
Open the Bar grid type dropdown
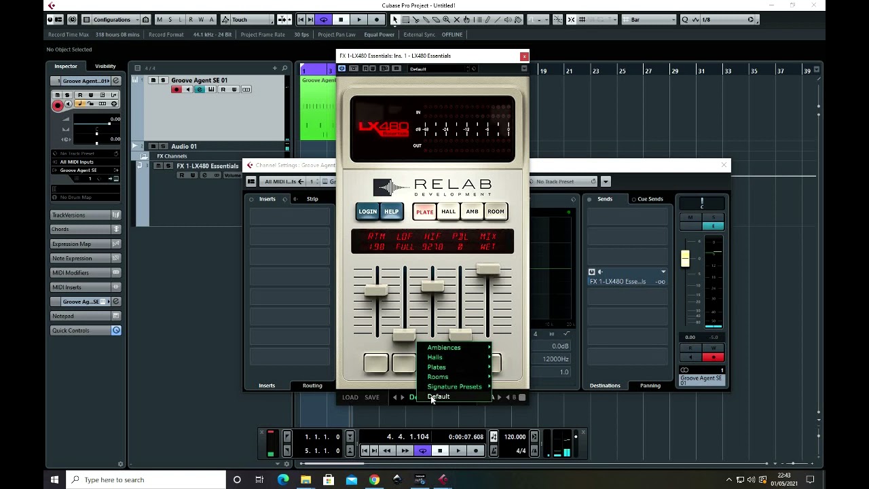(x=648, y=20)
